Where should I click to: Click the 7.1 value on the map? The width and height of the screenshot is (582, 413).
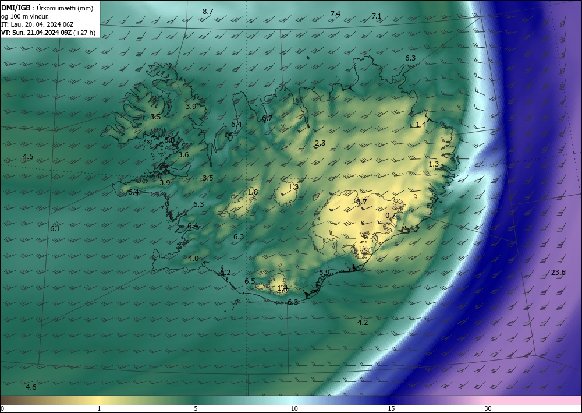click(377, 16)
